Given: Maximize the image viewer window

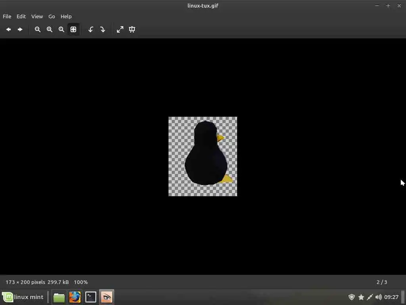Looking at the screenshot, I should click(x=388, y=6).
